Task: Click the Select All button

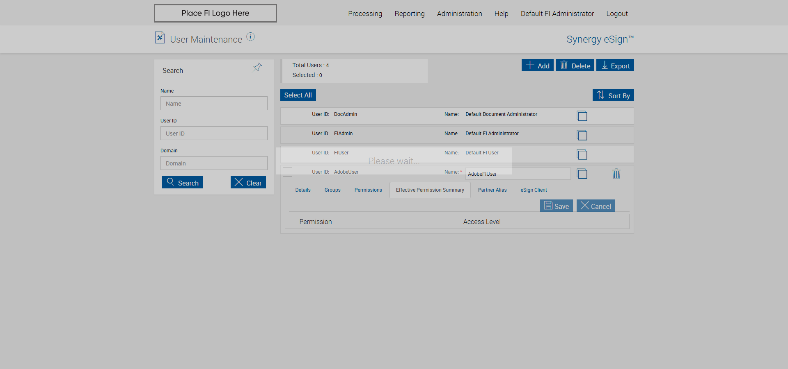Action: pyautogui.click(x=298, y=95)
